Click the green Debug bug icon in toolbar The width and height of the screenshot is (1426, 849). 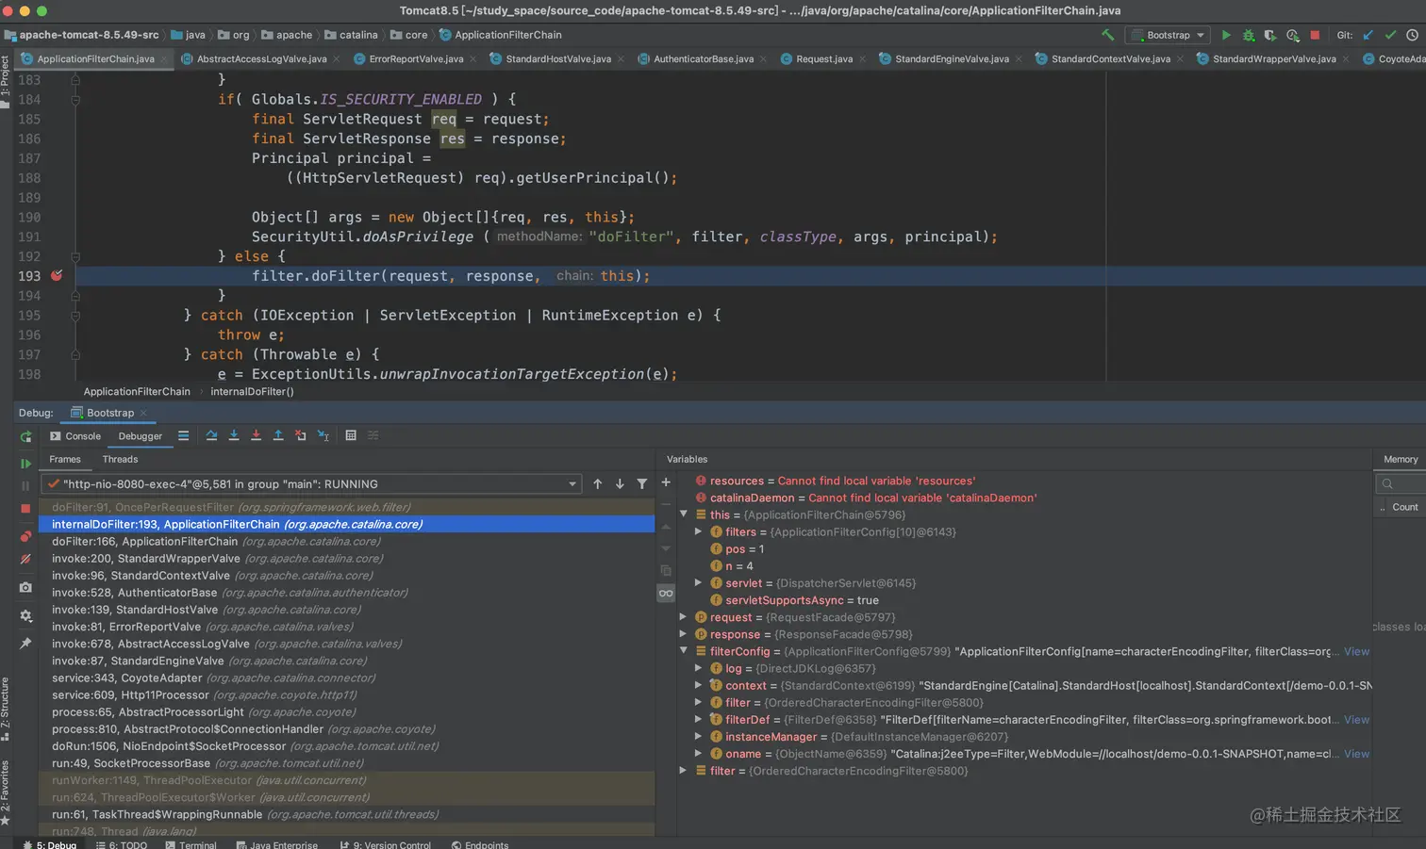click(1249, 35)
